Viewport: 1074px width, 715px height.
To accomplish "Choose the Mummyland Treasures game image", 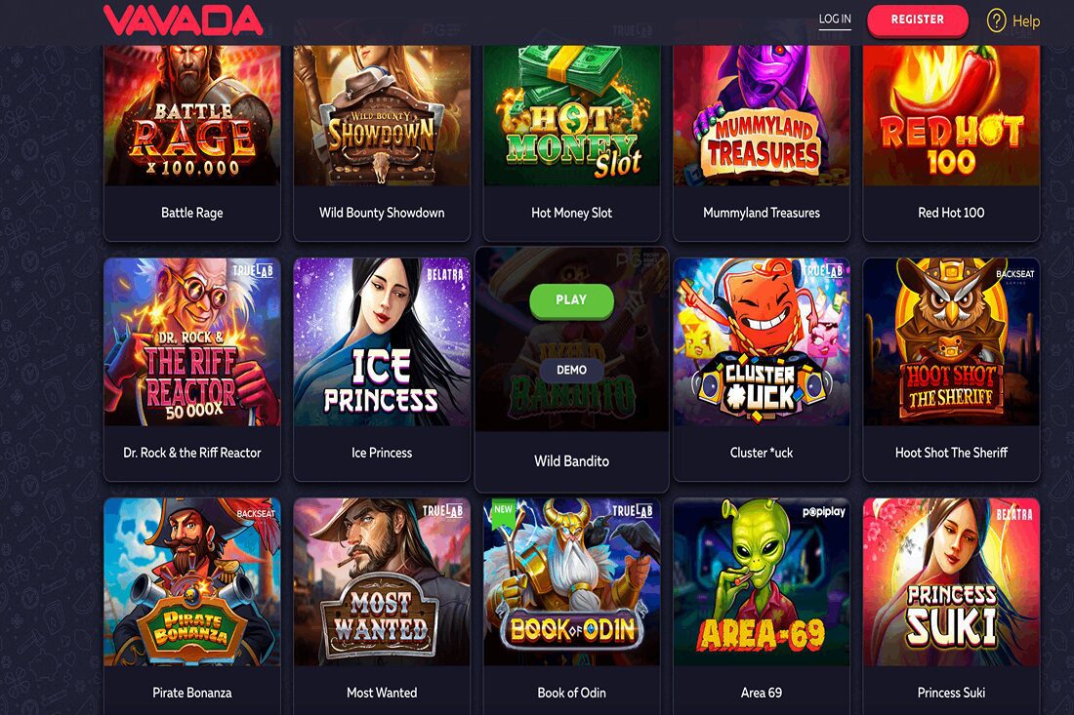I will click(761, 115).
